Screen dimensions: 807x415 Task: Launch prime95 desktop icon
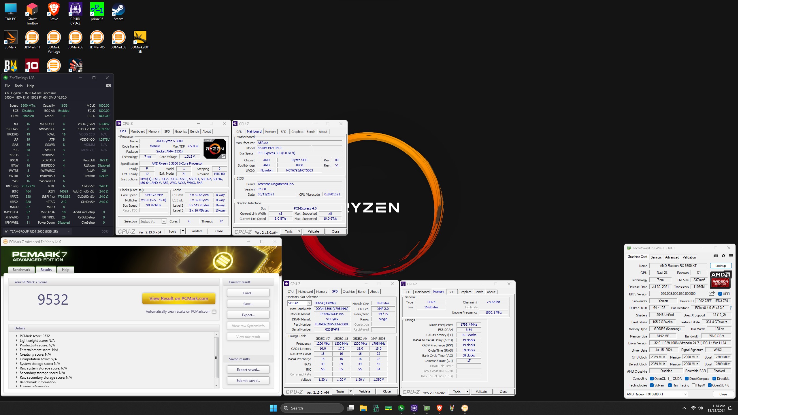pos(97,12)
